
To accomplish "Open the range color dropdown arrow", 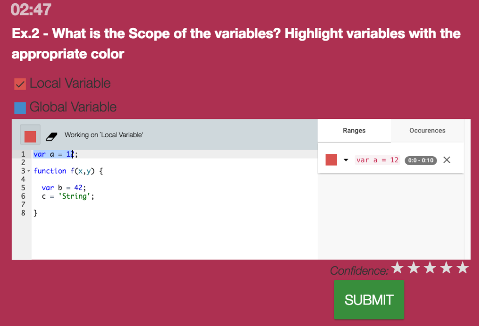I will click(x=346, y=160).
